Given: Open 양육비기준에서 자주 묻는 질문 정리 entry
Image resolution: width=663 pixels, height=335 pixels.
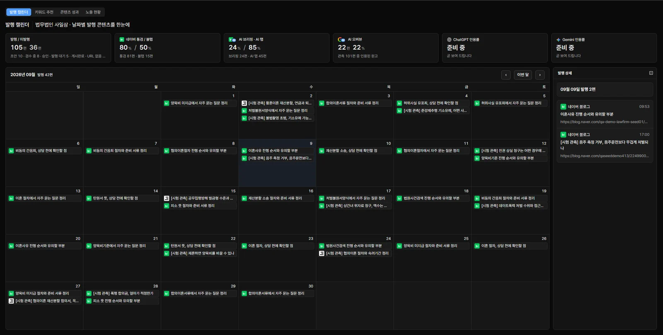Looking at the screenshot, I should point(122,246).
